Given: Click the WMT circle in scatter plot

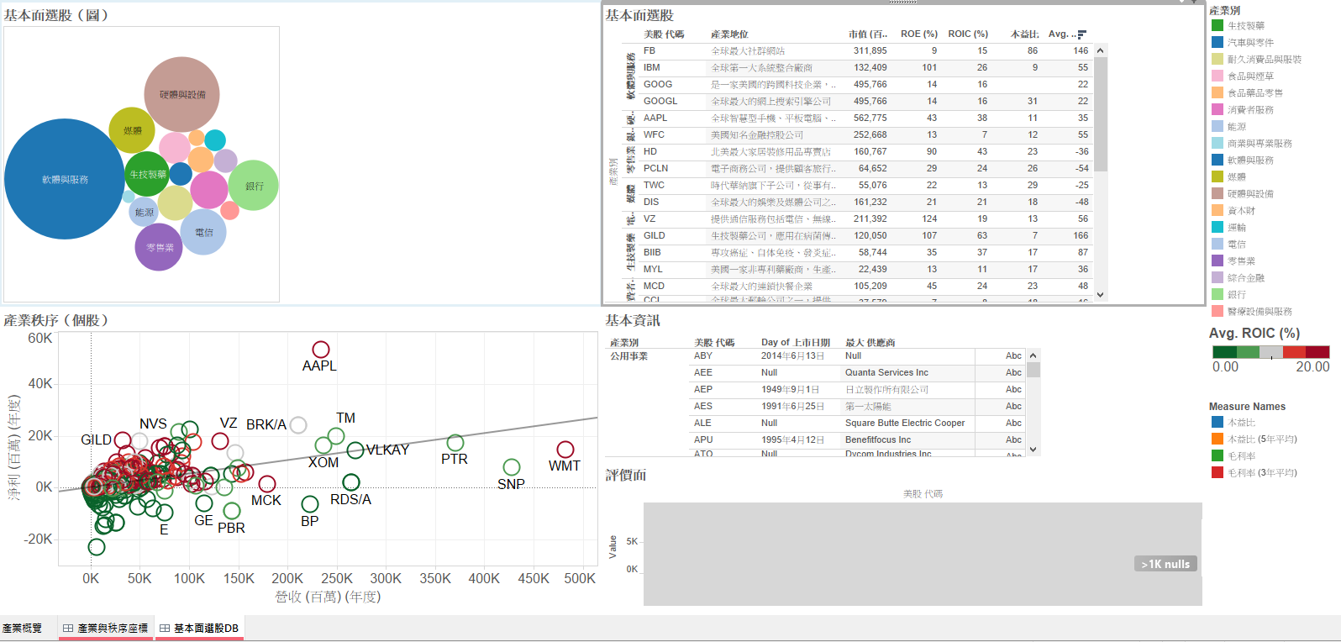Looking at the screenshot, I should (565, 450).
